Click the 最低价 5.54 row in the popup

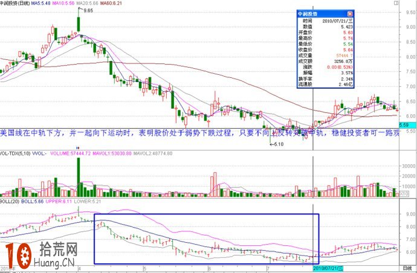[325, 44]
